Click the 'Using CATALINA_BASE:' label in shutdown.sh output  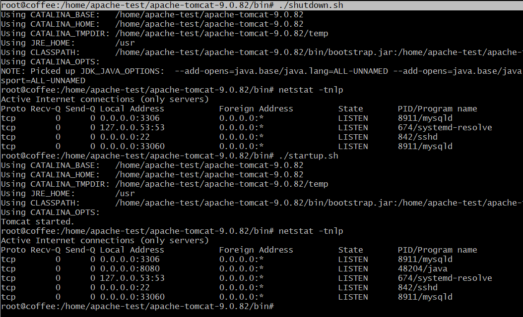point(51,15)
